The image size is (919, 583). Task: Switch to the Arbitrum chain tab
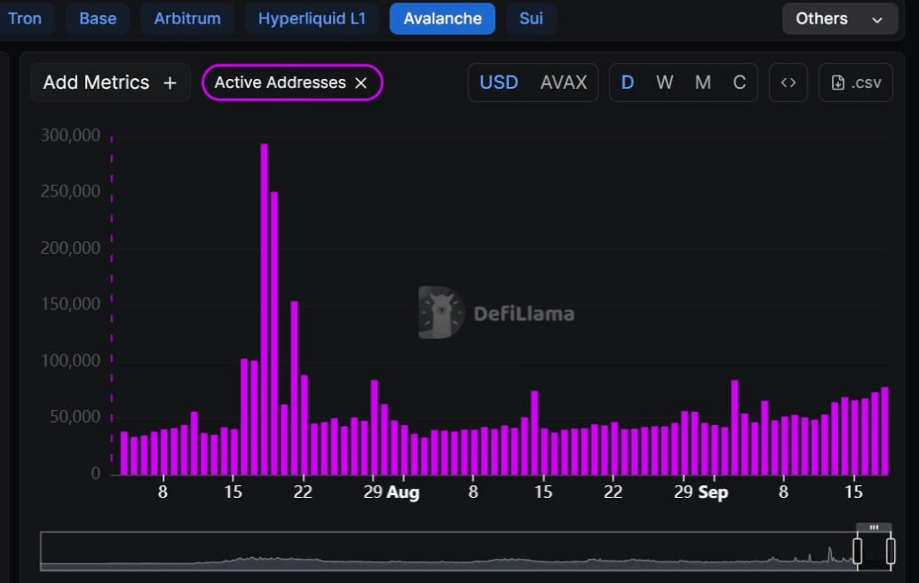point(187,19)
